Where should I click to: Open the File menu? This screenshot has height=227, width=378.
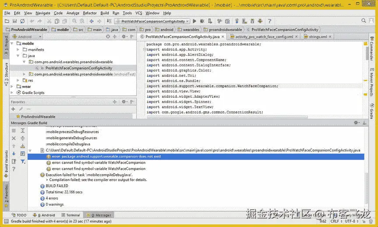coord(7,13)
